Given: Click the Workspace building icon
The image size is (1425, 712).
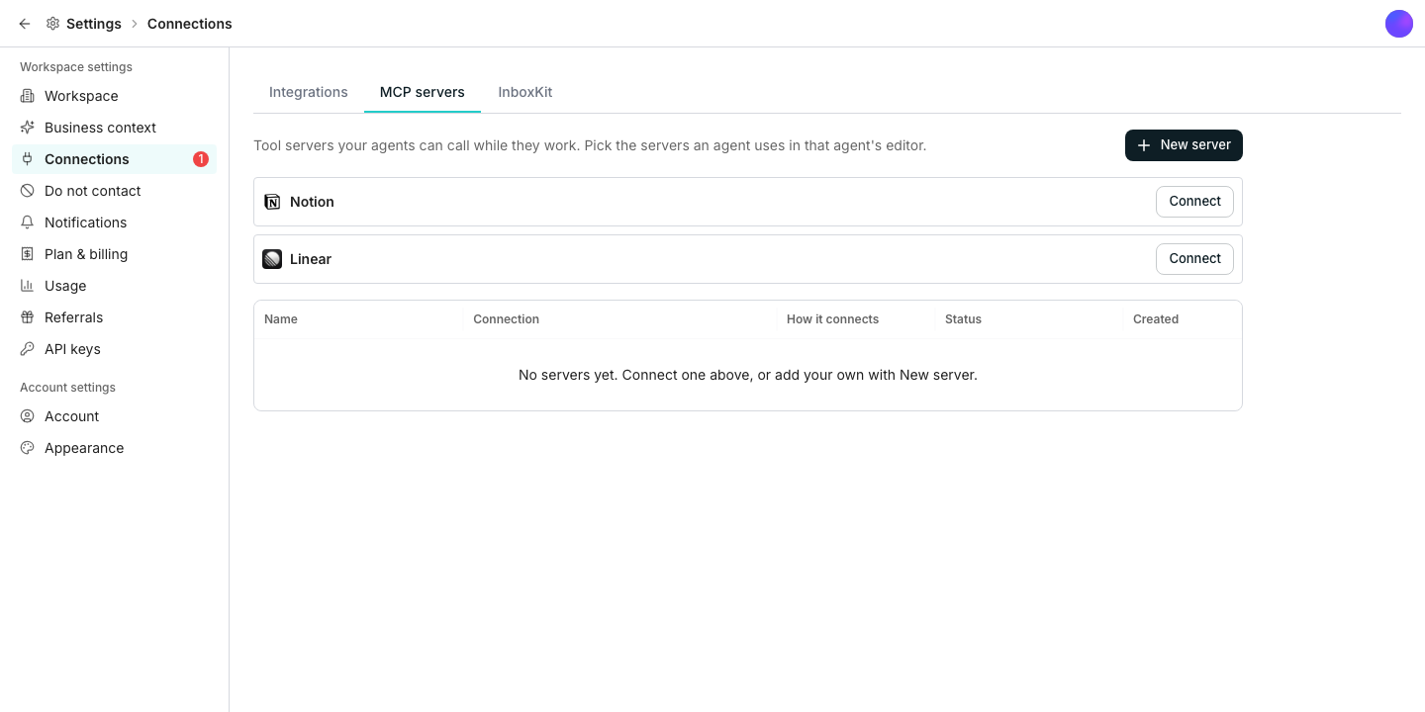Looking at the screenshot, I should 28,96.
